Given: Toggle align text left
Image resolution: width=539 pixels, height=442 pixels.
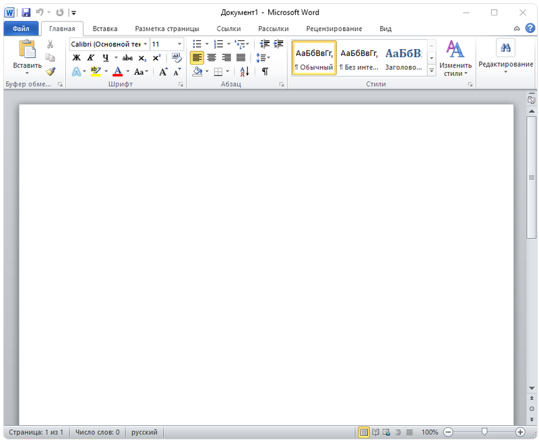Looking at the screenshot, I should coord(197,58).
